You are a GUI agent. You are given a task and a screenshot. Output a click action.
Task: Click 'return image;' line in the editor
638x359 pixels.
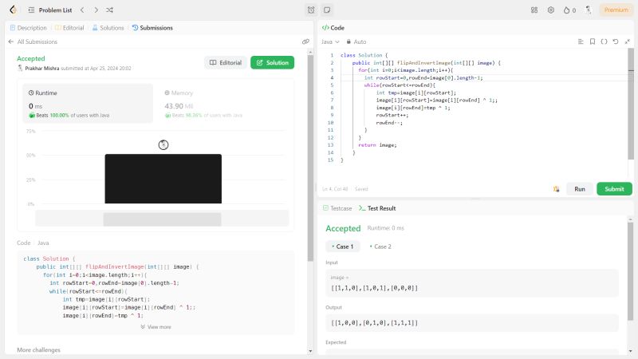click(377, 145)
